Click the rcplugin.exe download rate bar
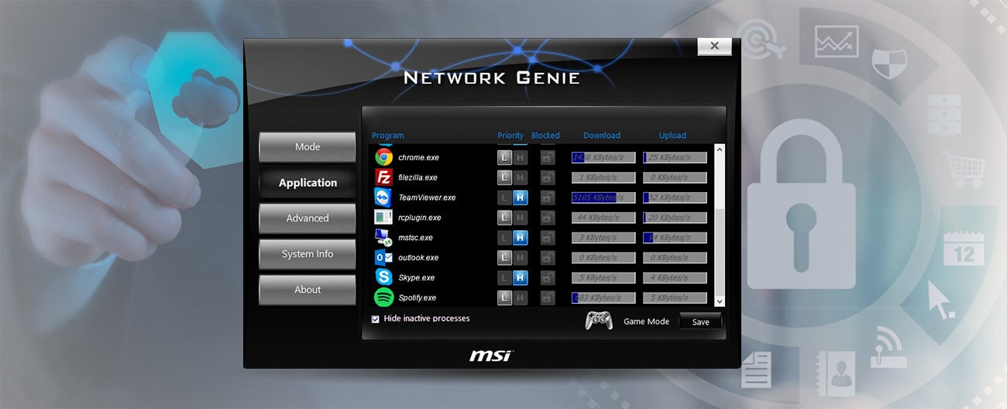1007x409 pixels. pyautogui.click(x=603, y=218)
